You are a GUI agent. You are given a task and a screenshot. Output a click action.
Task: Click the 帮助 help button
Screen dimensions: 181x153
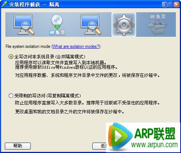click(18, 146)
